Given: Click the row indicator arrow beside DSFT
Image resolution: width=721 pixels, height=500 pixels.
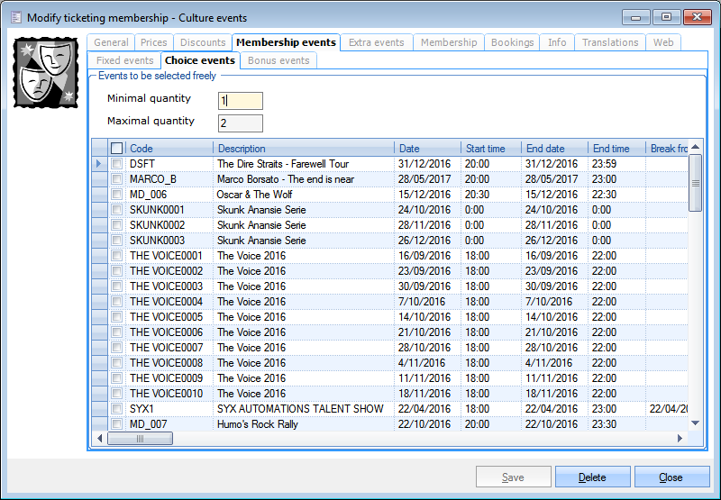Looking at the screenshot, I should pyautogui.click(x=98, y=164).
